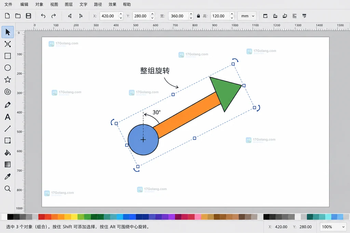Open the 100% zoom level dropdown
Viewport: 350px width, 233px height.
point(333,227)
